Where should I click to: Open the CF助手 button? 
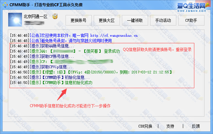pos(191,20)
